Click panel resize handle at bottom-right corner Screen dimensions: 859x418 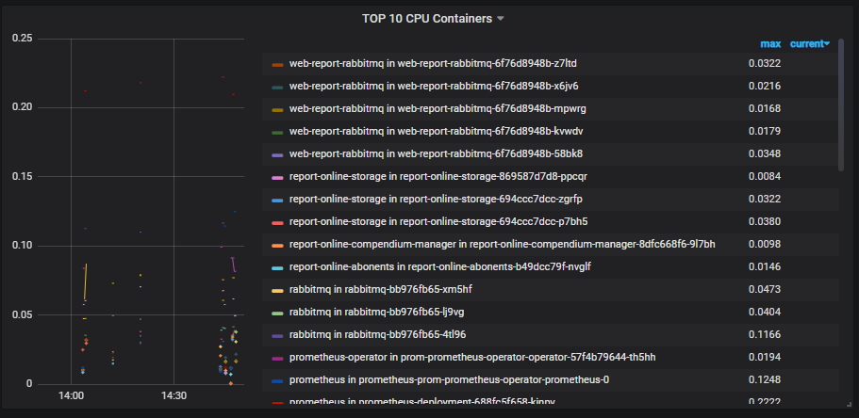pos(850,404)
